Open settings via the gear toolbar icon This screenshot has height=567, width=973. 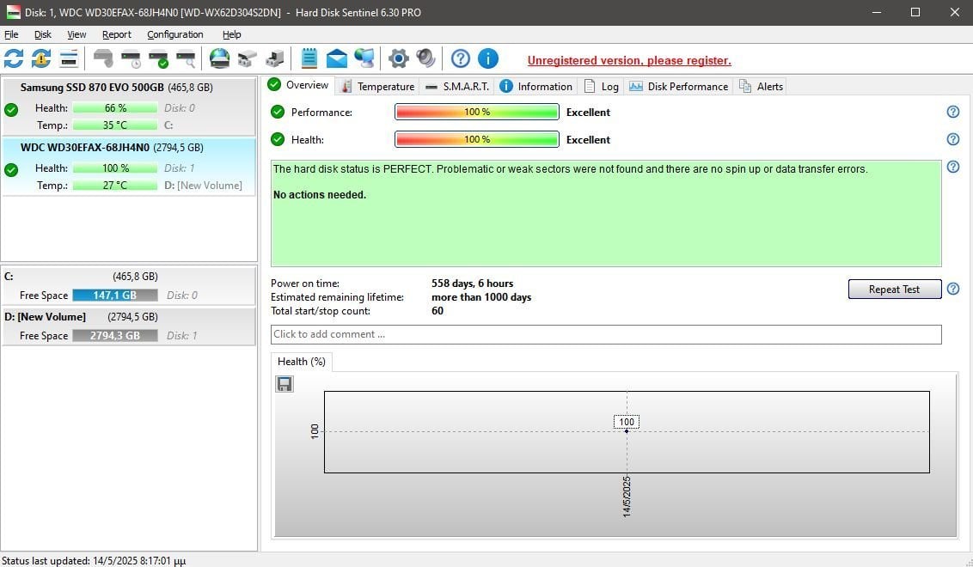398,58
